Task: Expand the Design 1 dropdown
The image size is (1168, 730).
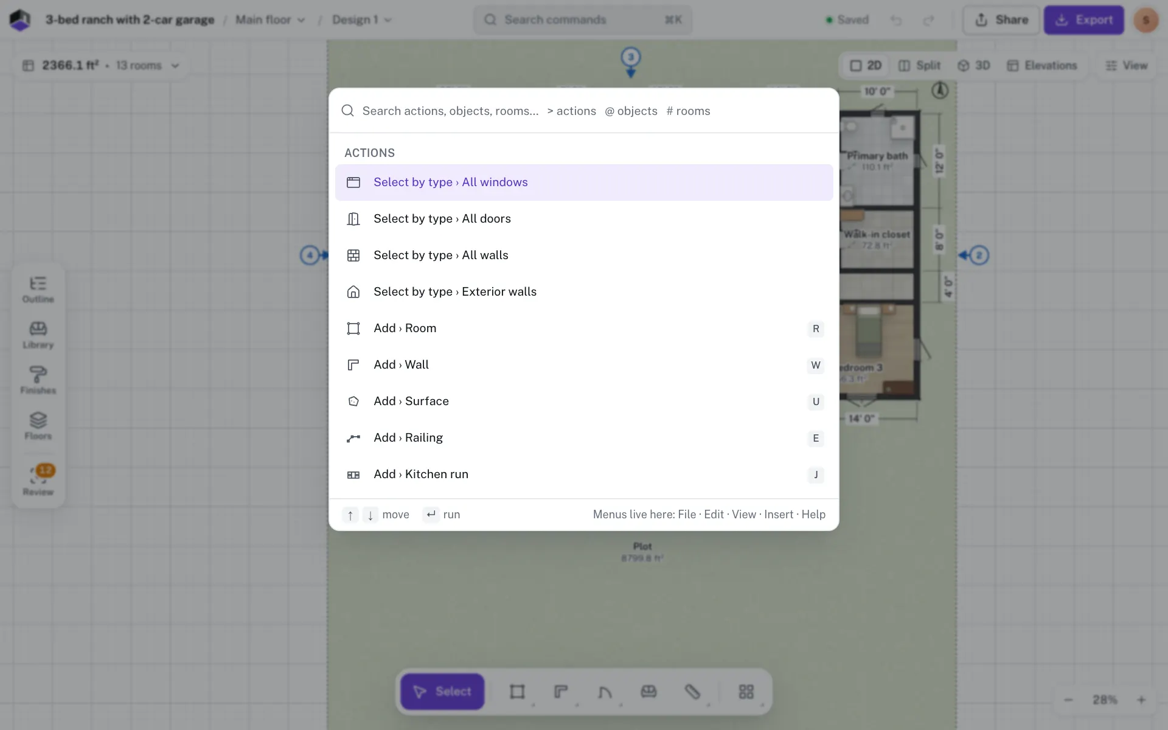Action: [x=362, y=19]
